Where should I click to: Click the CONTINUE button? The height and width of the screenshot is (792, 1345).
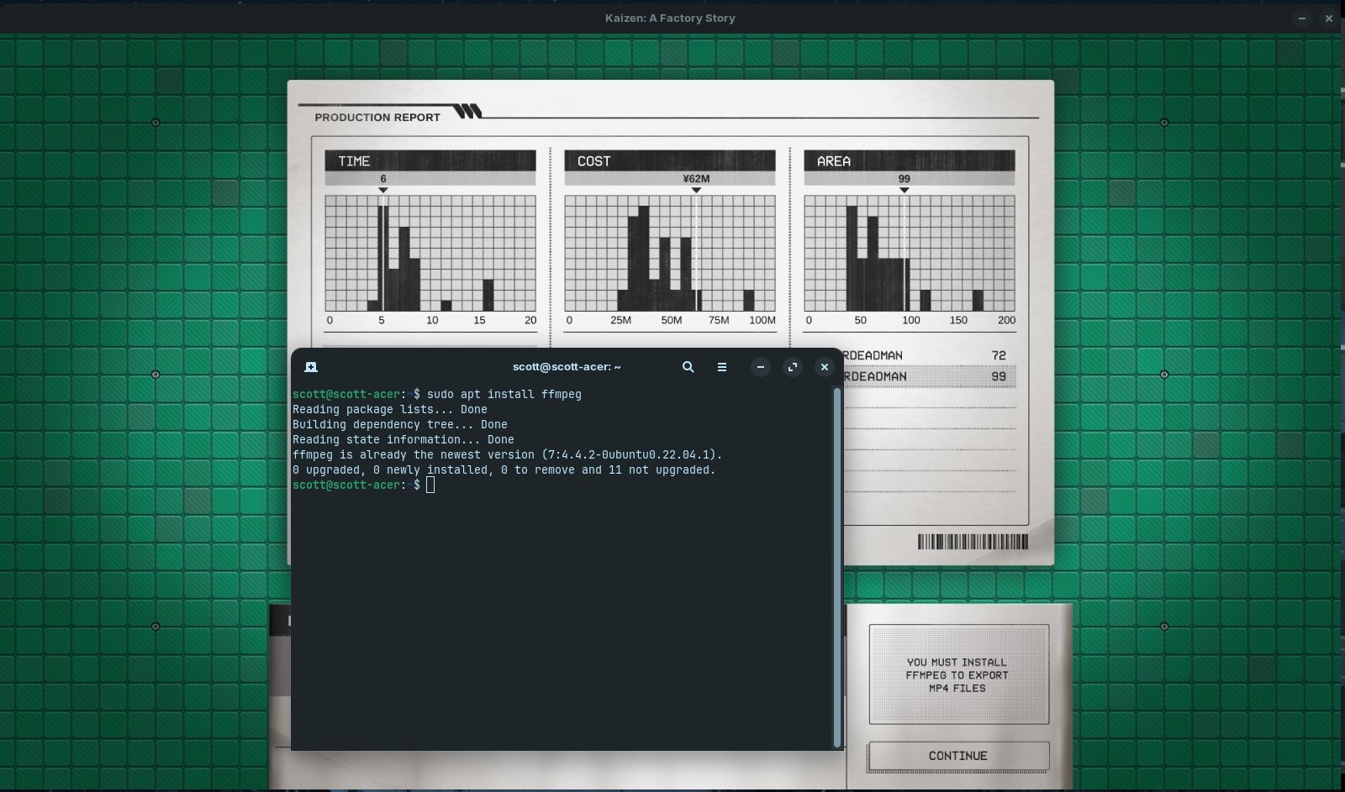(x=958, y=756)
